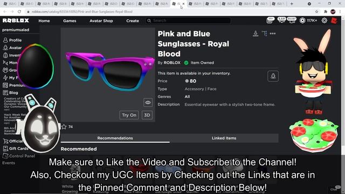Image resolution: width=345 pixels, height=194 pixels.
Task: Click the configure icon beside the title
Action: 264,33
